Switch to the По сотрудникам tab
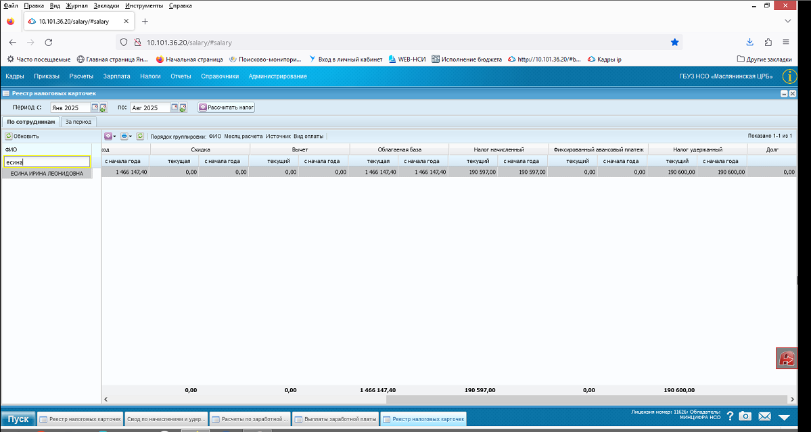811x432 pixels. pos(31,122)
